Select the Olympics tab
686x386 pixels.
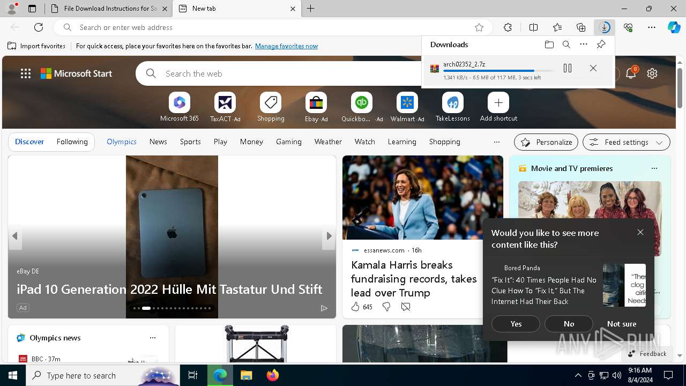[122, 142]
